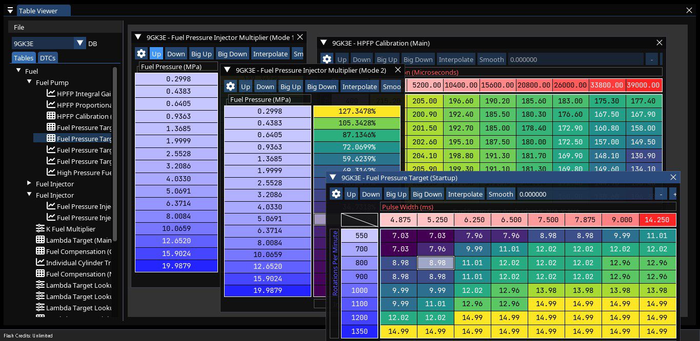Viewport: 700px width, 341px height.
Task: Open the 9GK3E database dropdown
Action: point(79,44)
